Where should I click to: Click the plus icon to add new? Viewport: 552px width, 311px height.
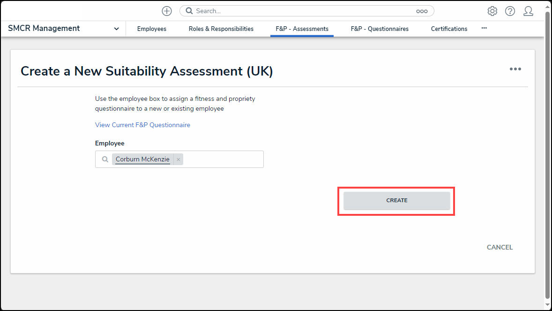(x=166, y=11)
